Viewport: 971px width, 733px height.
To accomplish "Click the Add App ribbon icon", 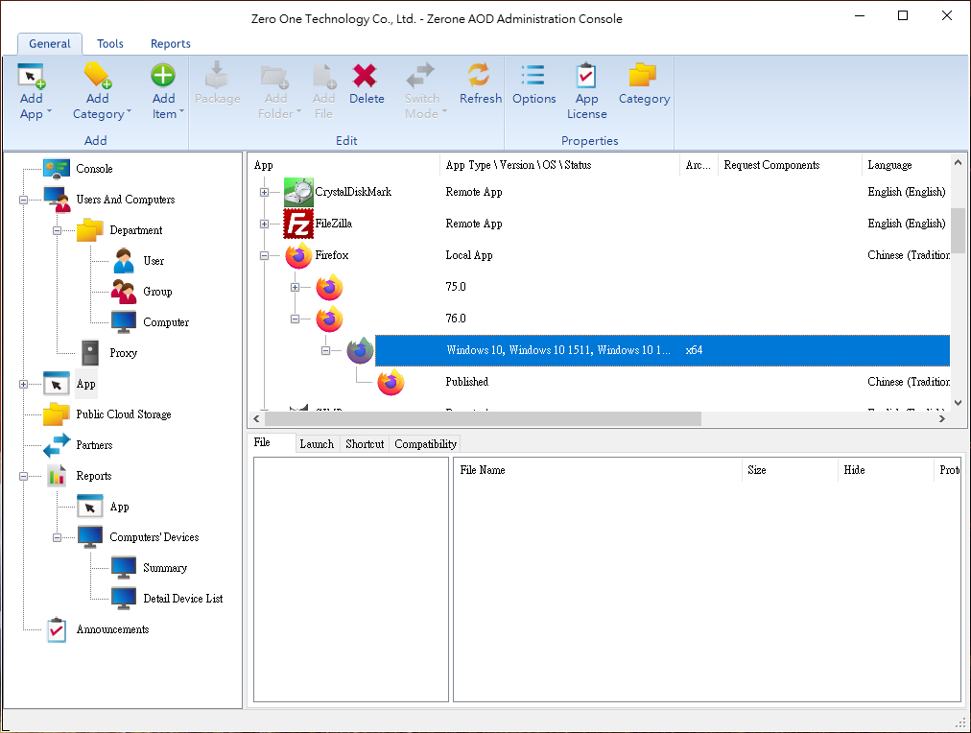I will pyautogui.click(x=32, y=77).
